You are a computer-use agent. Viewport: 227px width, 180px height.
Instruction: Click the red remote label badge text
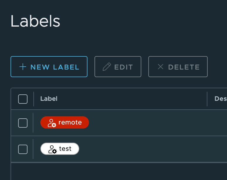(x=70, y=122)
